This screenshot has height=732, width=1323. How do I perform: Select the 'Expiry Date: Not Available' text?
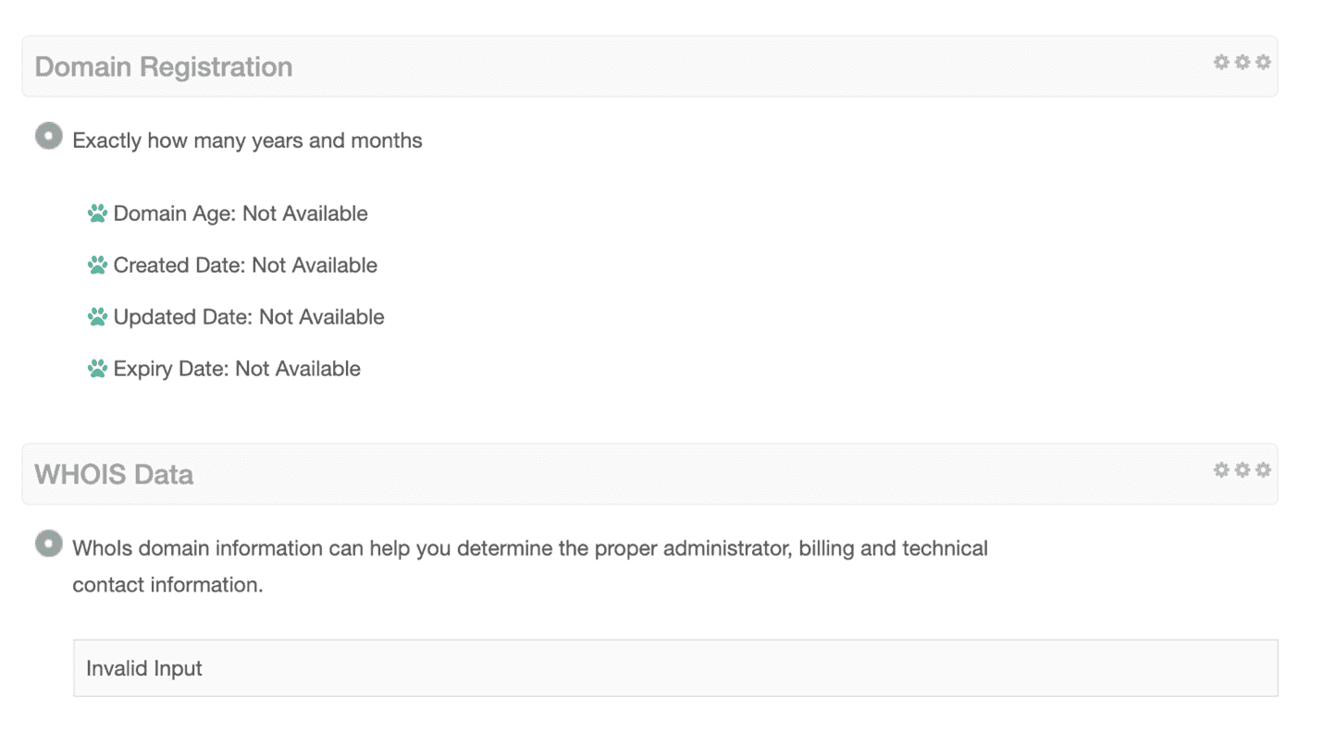tap(237, 369)
